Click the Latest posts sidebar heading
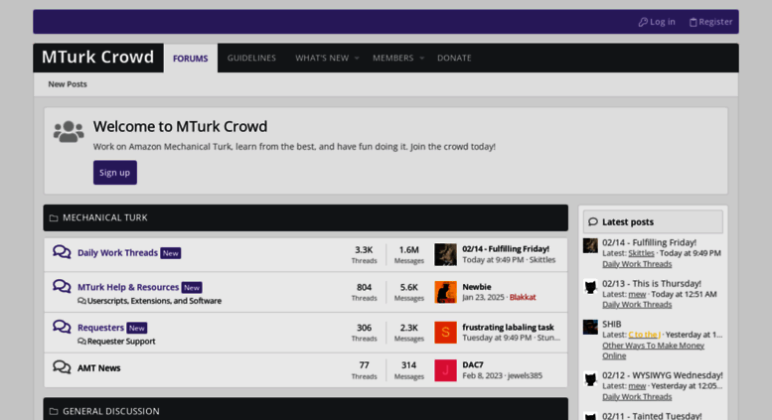The width and height of the screenshot is (772, 420). 628,222
